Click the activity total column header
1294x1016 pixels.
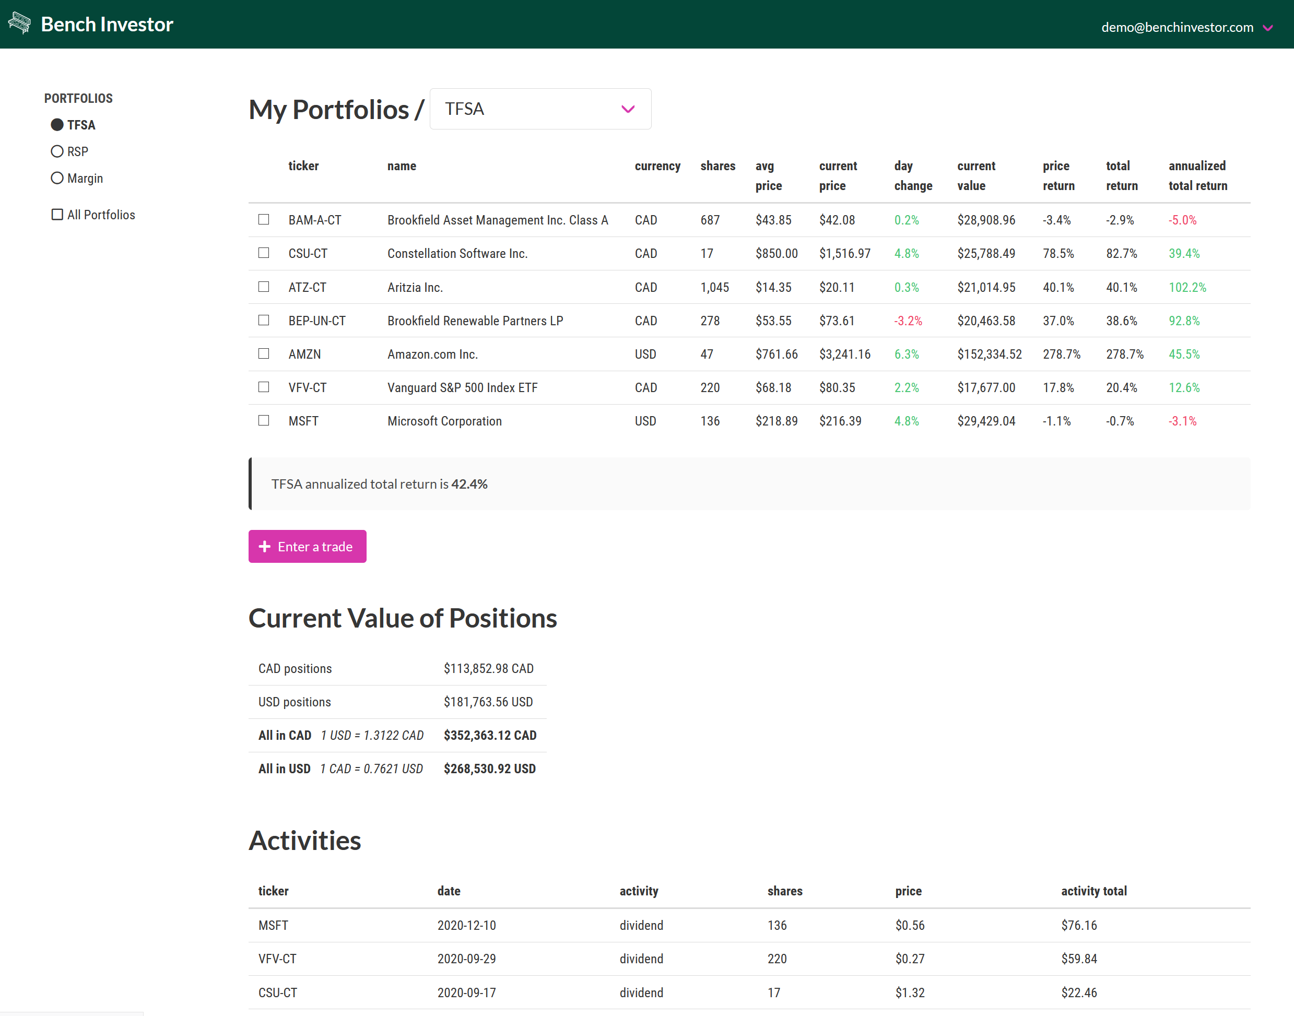[1093, 891]
